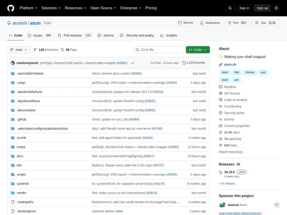Open the green Code dropdown button
Viewport: 287px width, 215px height.
click(198, 50)
